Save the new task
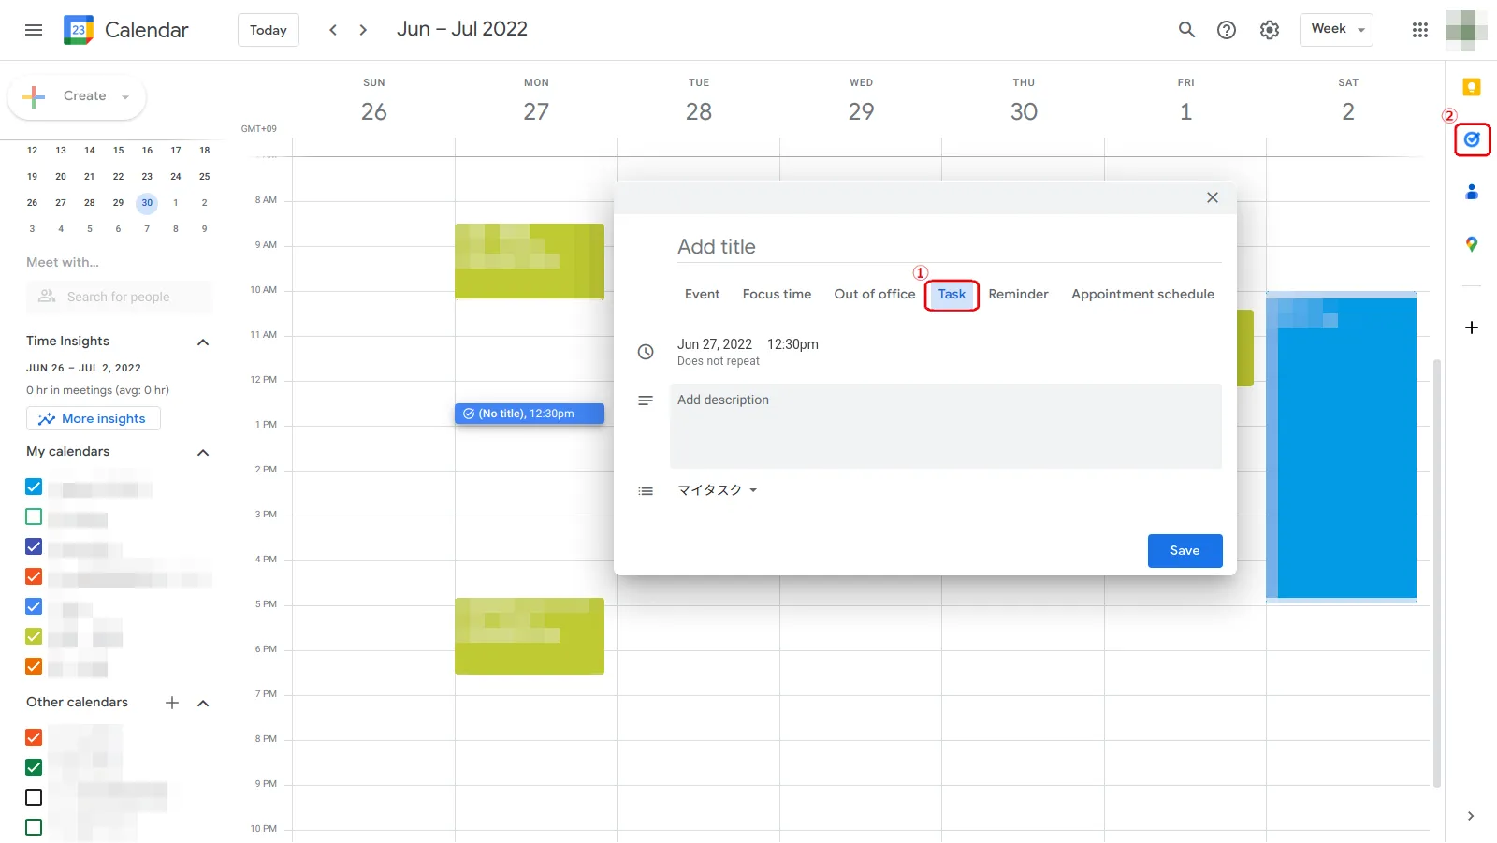The height and width of the screenshot is (843, 1497). pos(1185,550)
